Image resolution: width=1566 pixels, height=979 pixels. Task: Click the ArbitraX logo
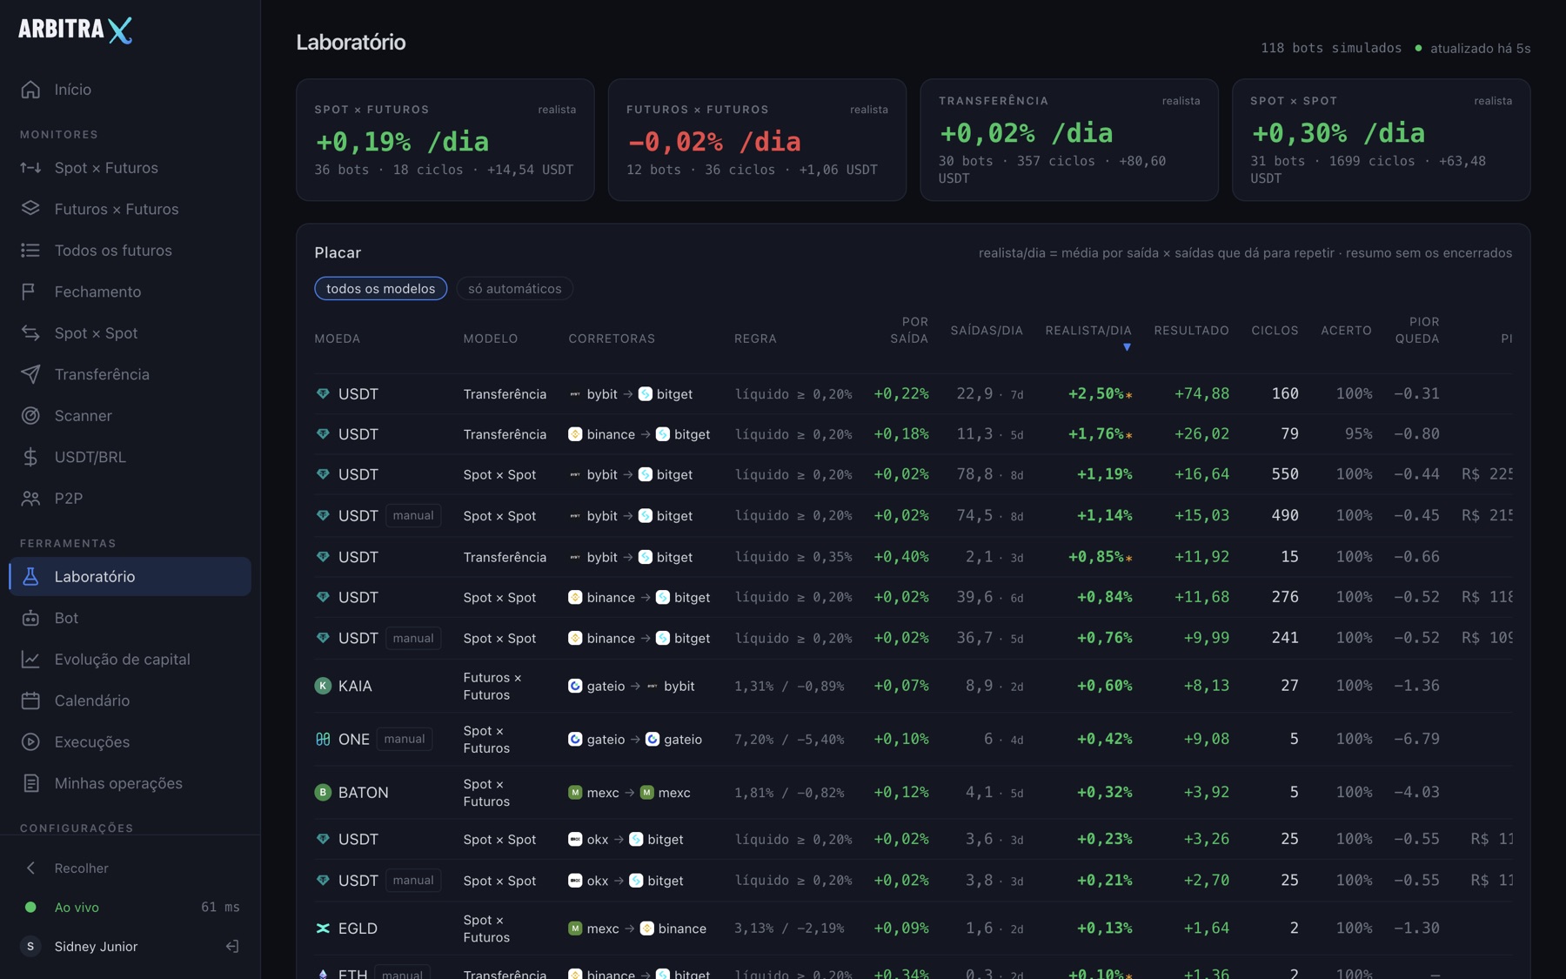tap(76, 30)
